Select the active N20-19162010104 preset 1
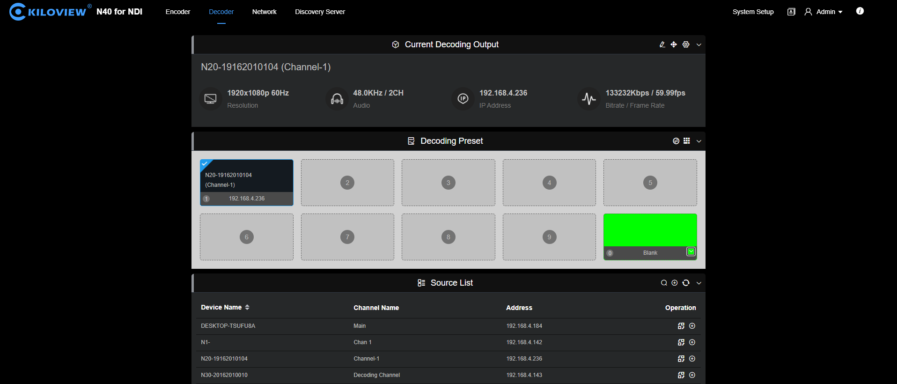This screenshot has height=384, width=897. (247, 183)
